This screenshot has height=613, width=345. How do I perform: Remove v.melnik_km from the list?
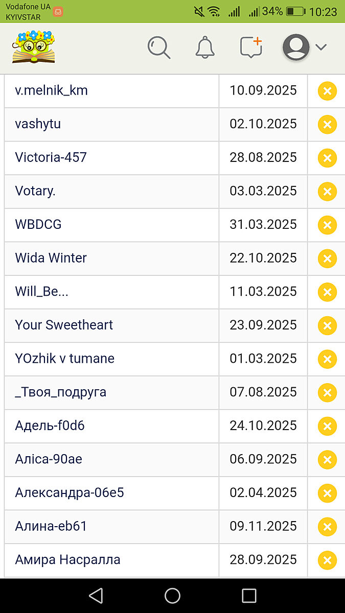(327, 91)
